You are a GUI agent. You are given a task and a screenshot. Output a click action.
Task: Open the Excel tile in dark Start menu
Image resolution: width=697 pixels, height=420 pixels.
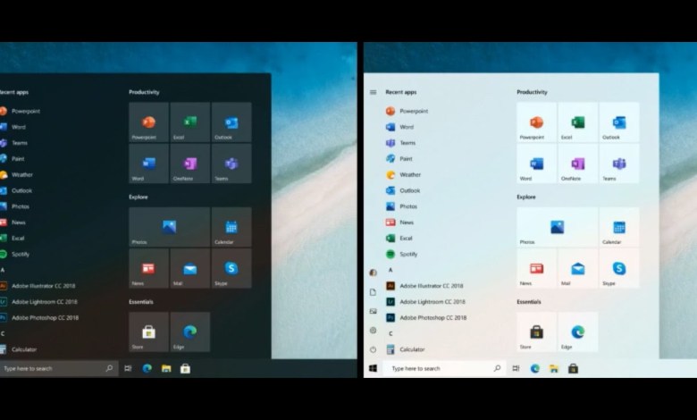pyautogui.click(x=189, y=122)
